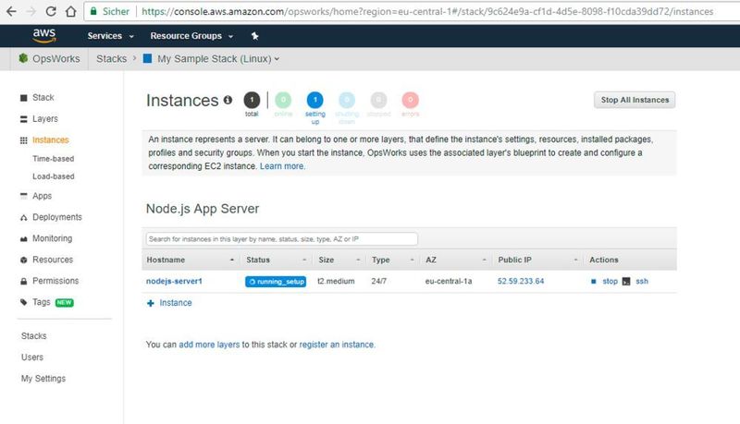Click the errors instances count circle
Image resolution: width=740 pixels, height=424 pixels.
tap(410, 100)
